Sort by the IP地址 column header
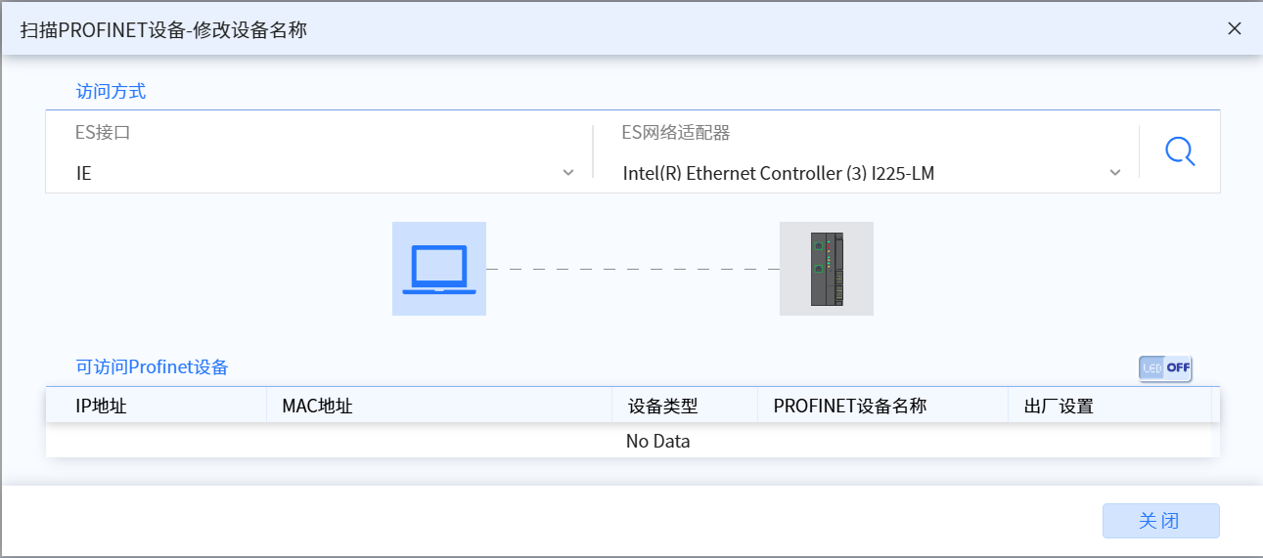Viewport: 1263px width, 558px height. pos(101,407)
